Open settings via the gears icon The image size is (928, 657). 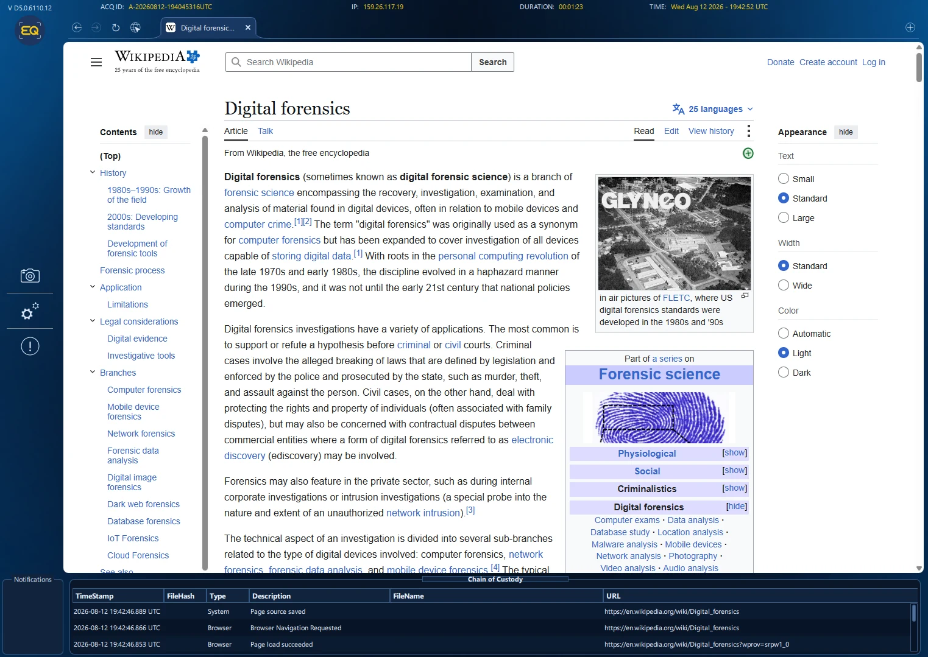click(x=30, y=311)
